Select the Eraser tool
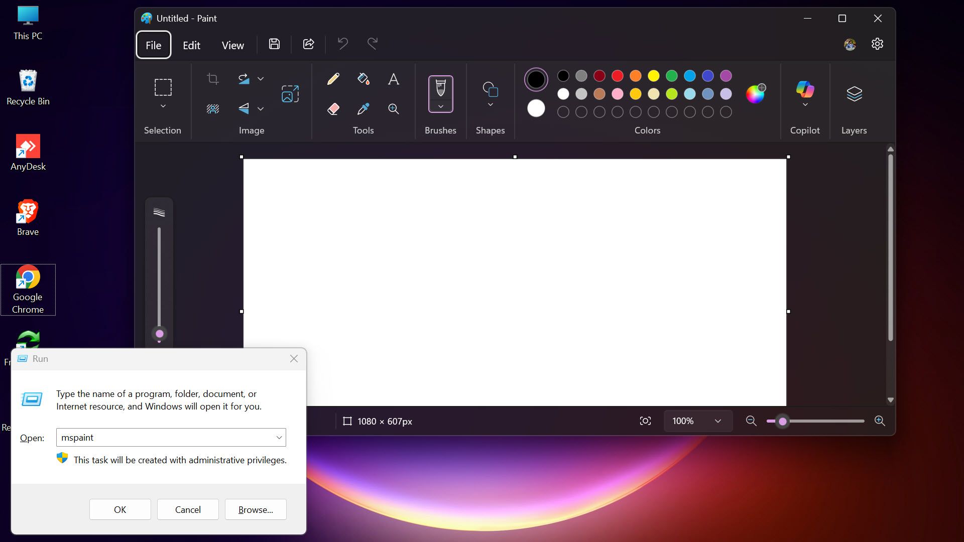 333,109
